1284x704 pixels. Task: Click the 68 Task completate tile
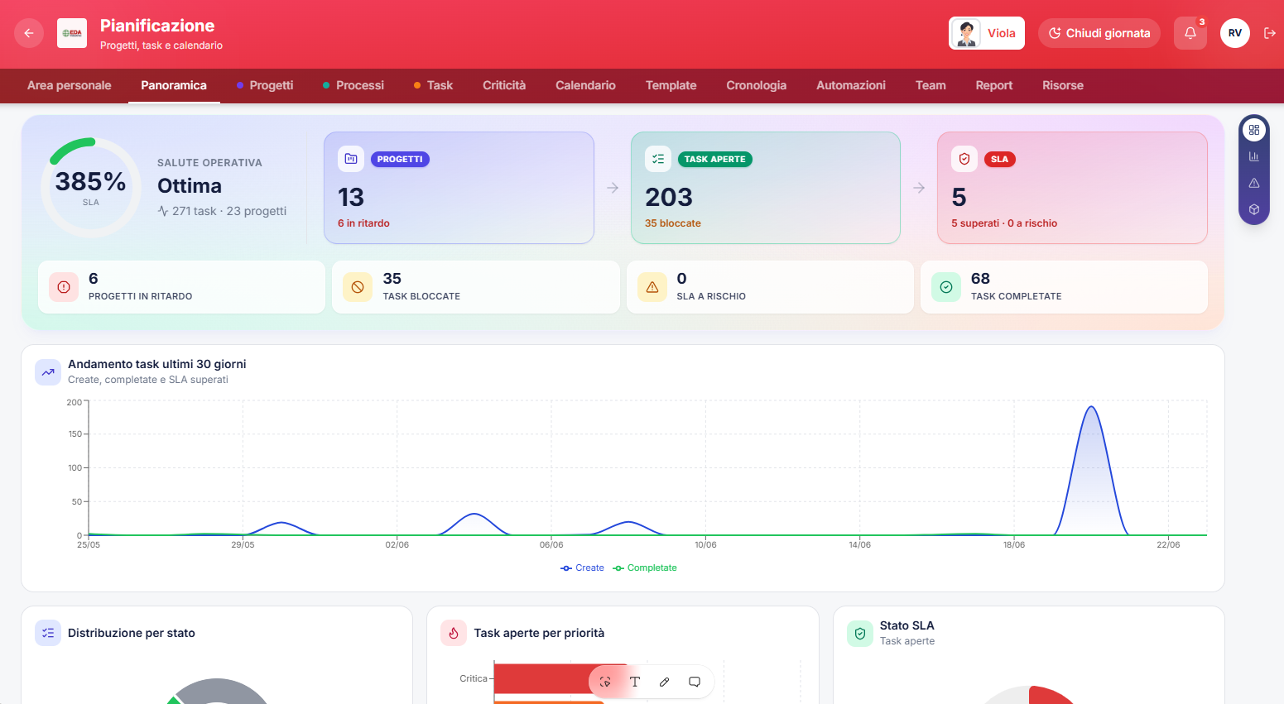(1064, 287)
